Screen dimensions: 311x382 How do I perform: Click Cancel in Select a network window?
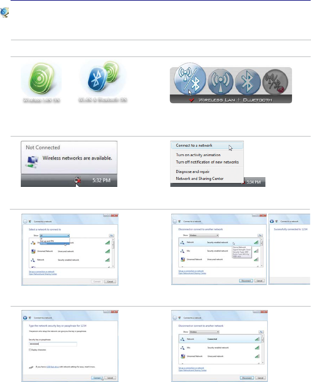pyautogui.click(x=110, y=282)
